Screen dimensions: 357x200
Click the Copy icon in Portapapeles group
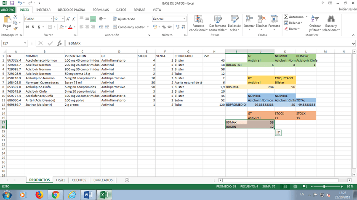(x=16, y=23)
